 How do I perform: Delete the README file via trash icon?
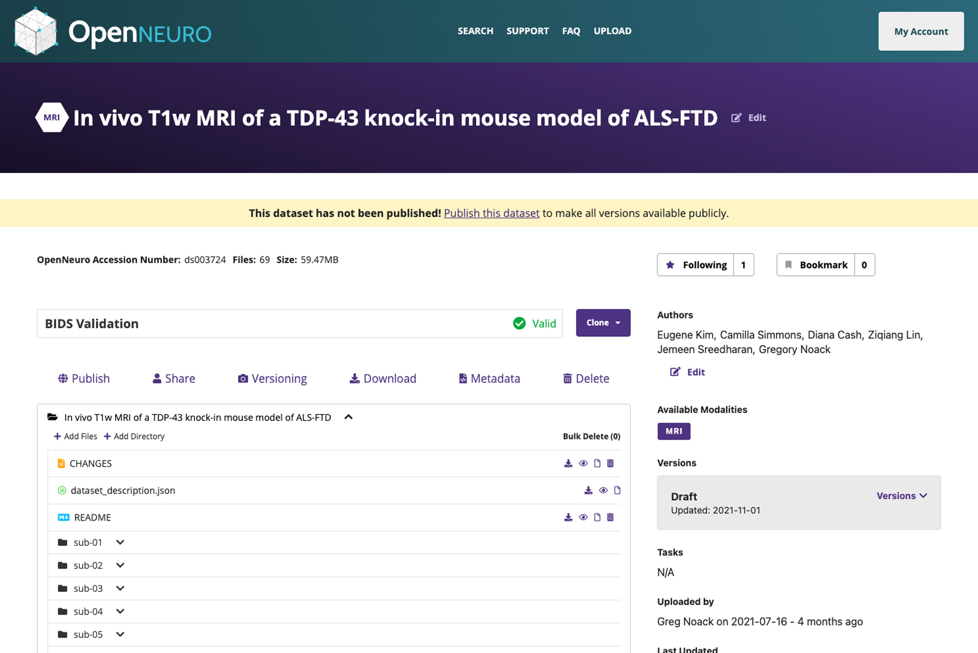point(610,517)
